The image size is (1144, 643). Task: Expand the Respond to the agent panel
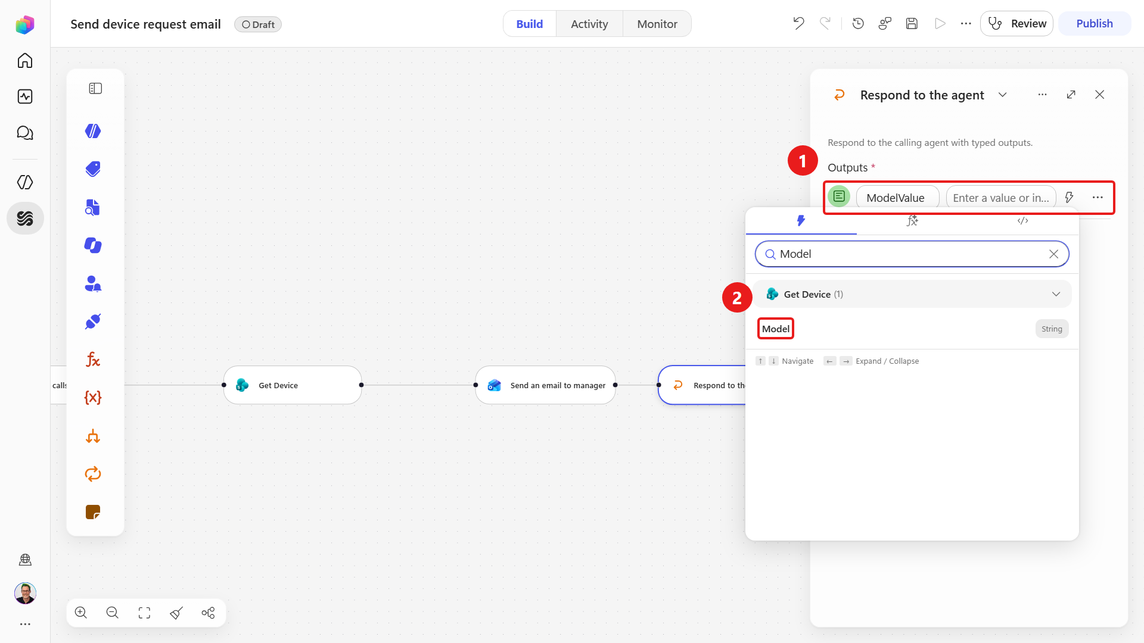point(1071,95)
